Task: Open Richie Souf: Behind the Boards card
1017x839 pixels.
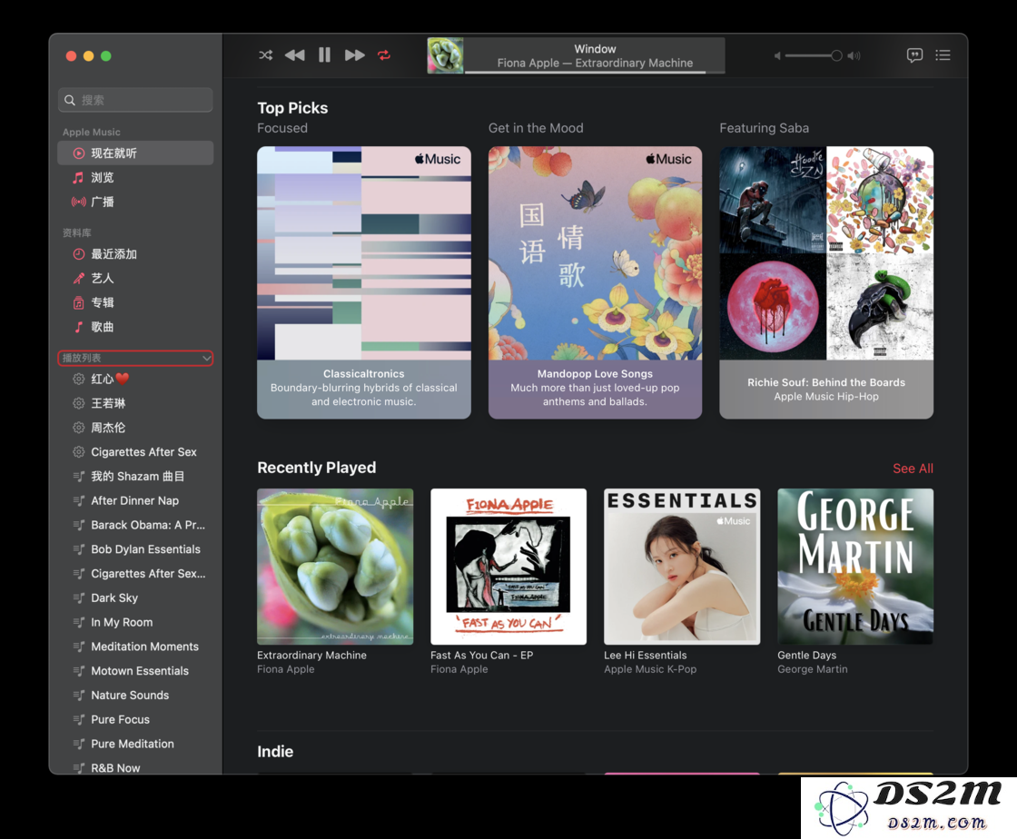Action: 826,282
